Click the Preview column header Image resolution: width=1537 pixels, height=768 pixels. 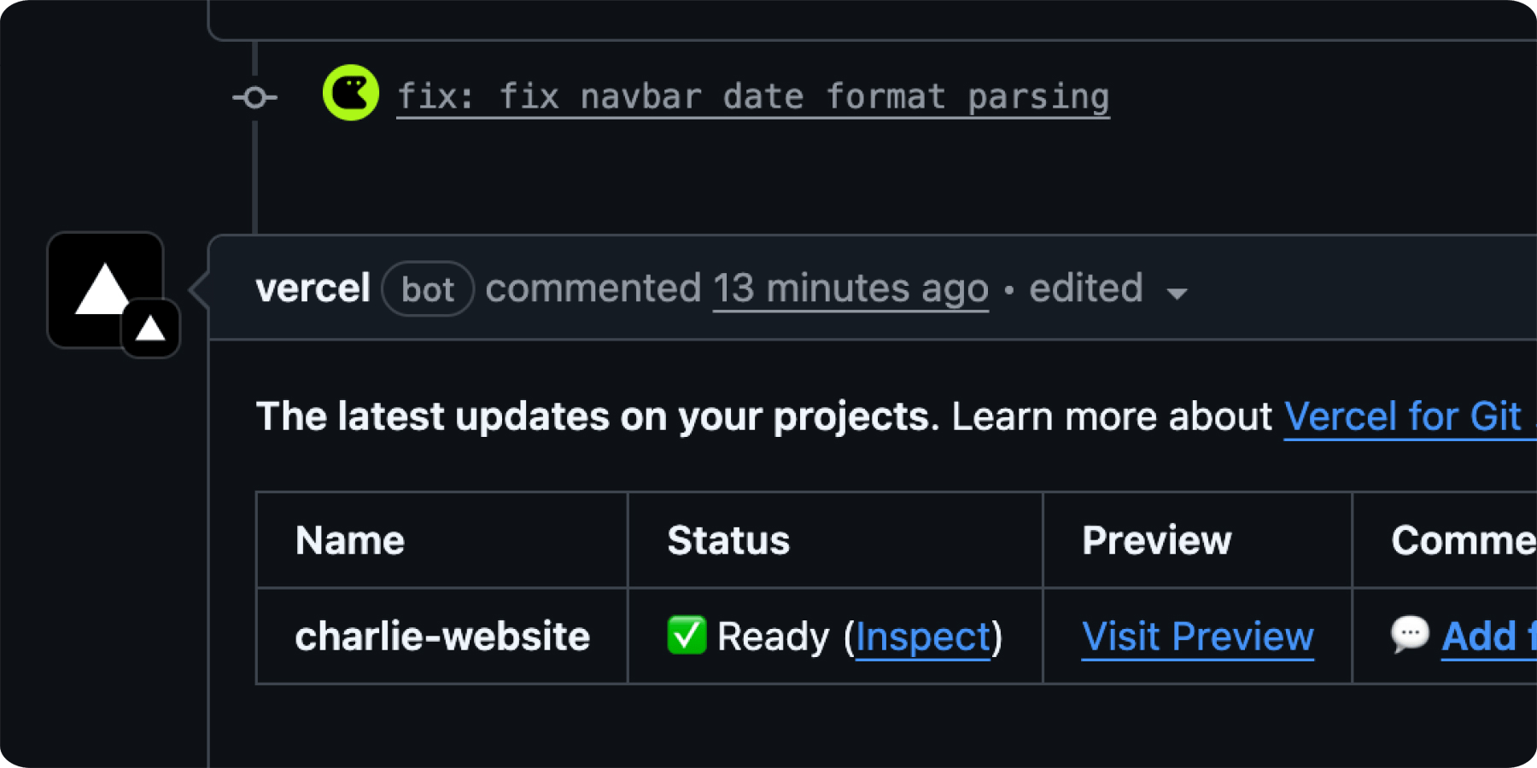(x=1156, y=540)
